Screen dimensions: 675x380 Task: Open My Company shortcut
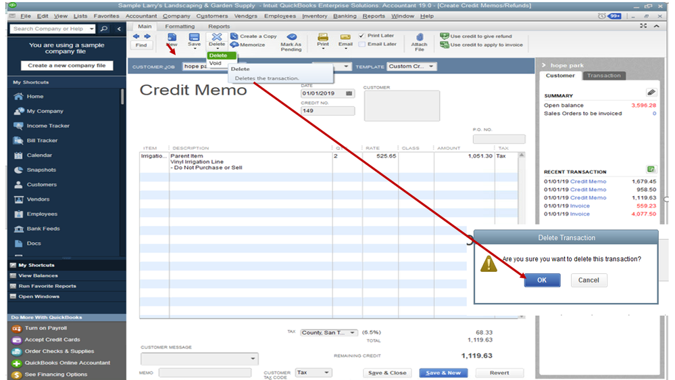pyautogui.click(x=45, y=111)
